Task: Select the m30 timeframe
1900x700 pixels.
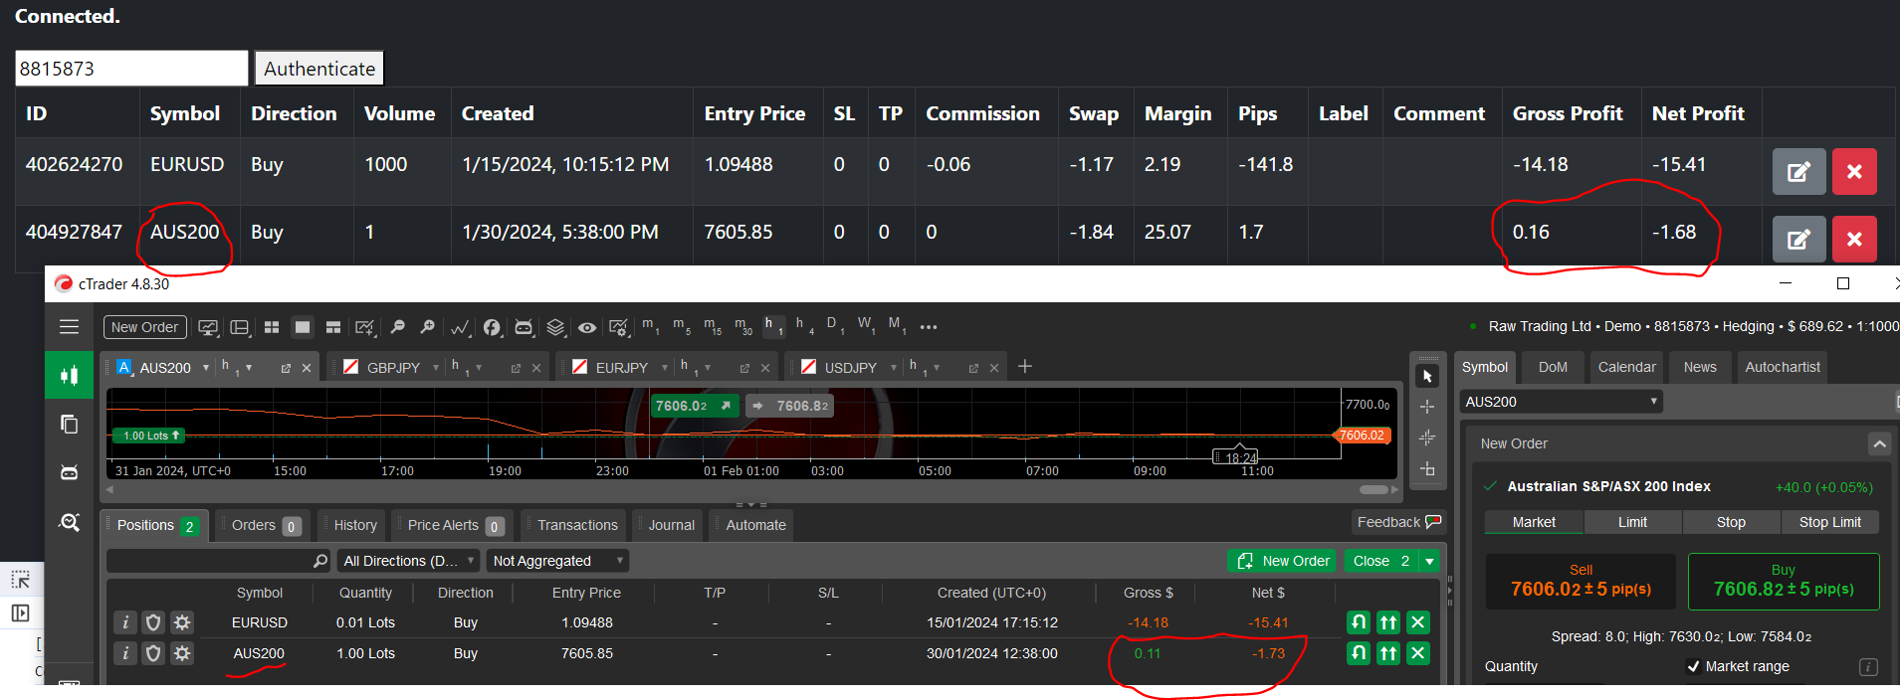Action: (743, 325)
